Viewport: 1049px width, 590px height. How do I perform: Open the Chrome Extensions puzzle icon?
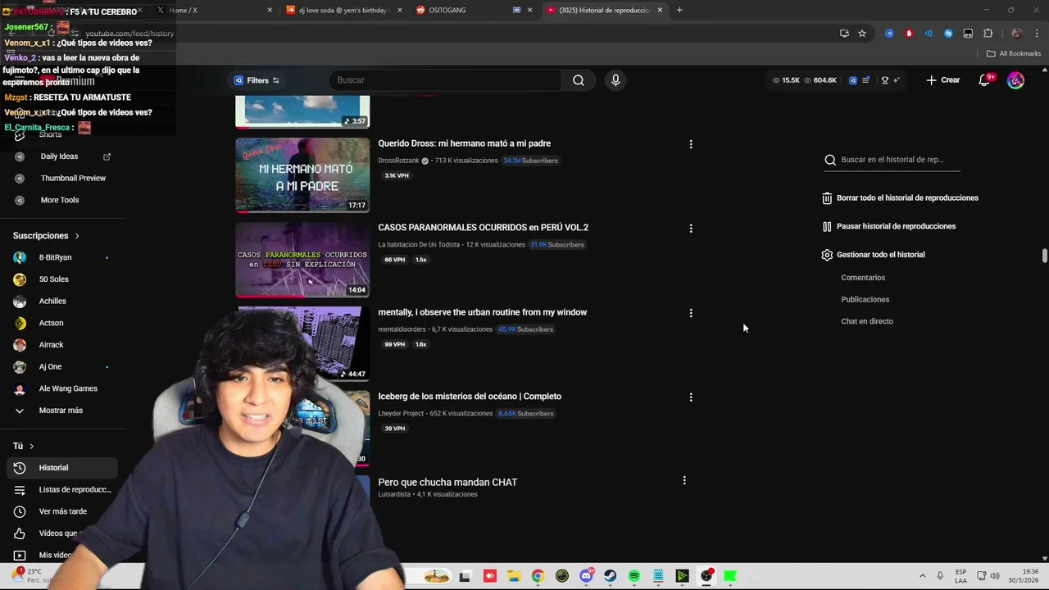[988, 34]
